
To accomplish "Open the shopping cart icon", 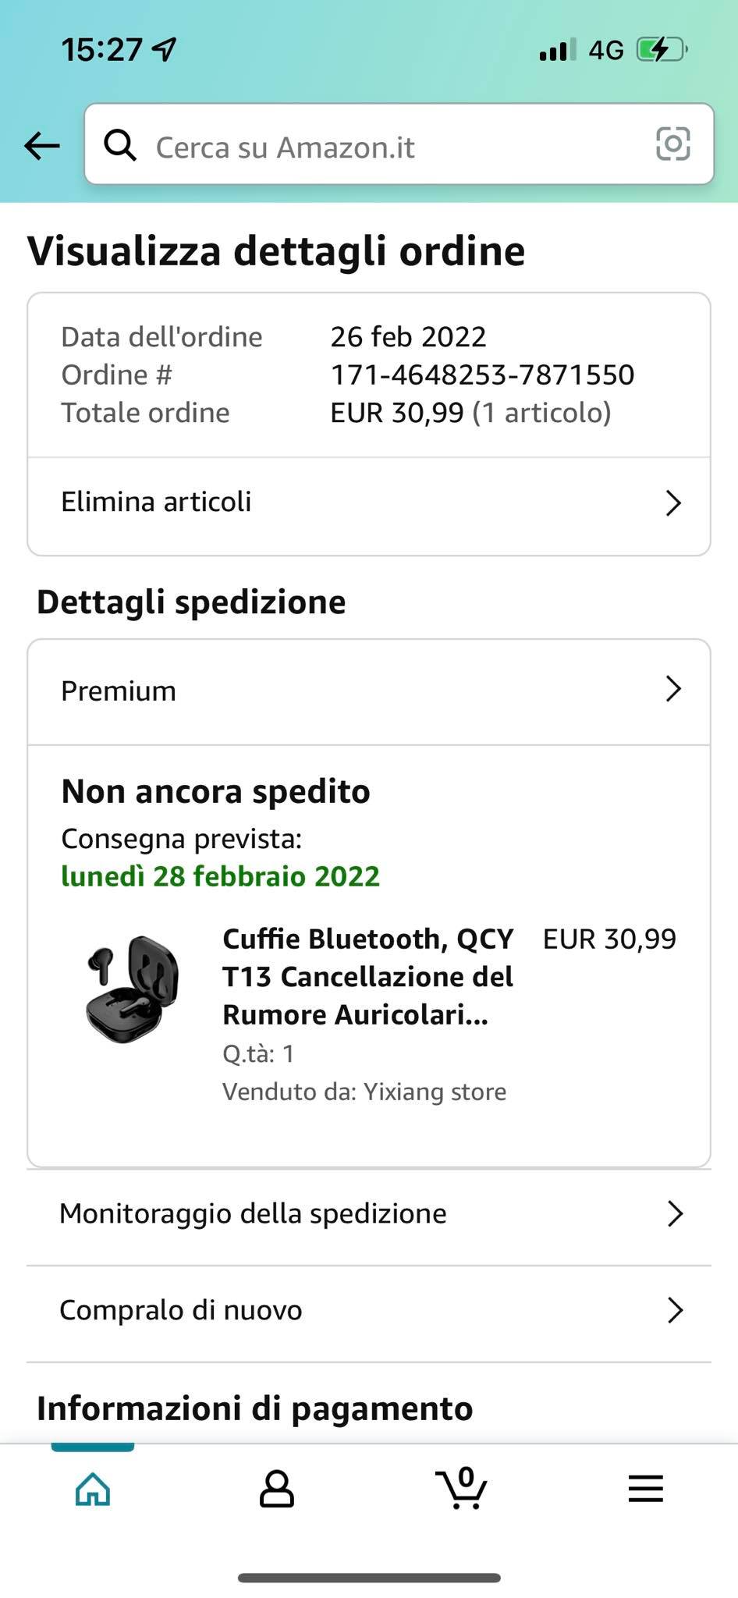I will tap(461, 1487).
